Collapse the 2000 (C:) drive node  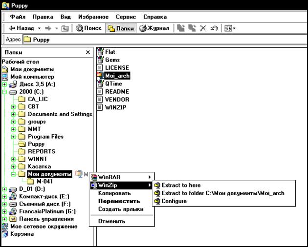point(4,92)
